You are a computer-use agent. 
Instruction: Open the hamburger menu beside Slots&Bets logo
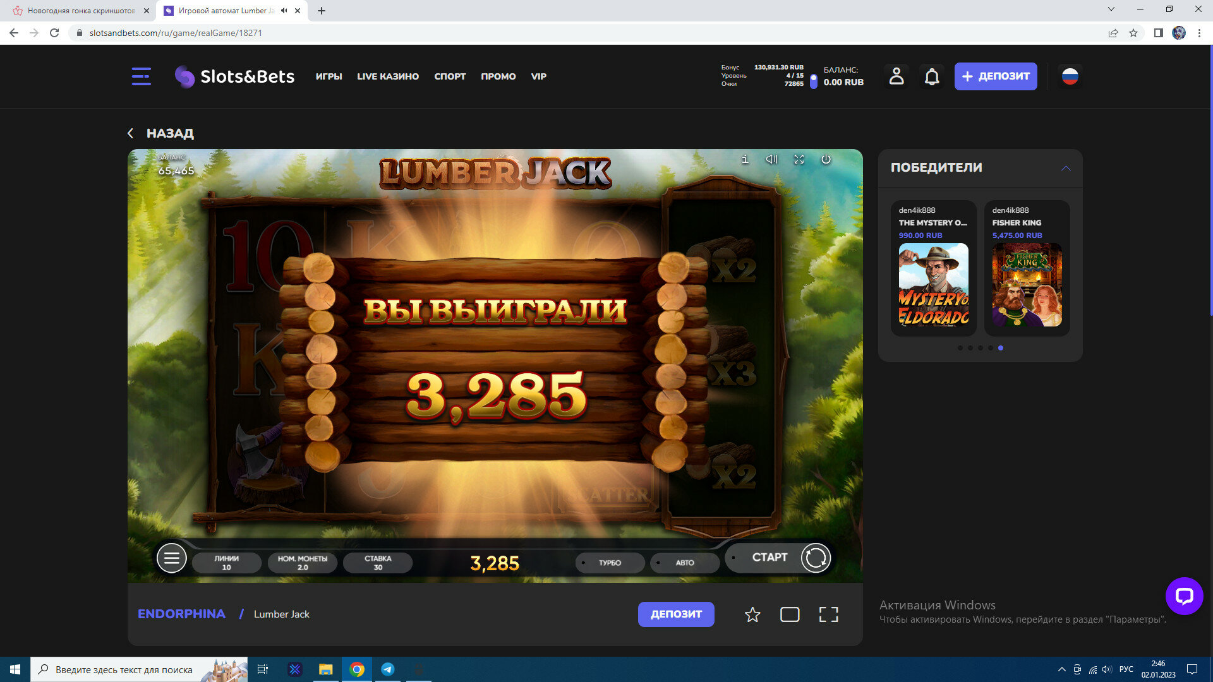coord(141,76)
